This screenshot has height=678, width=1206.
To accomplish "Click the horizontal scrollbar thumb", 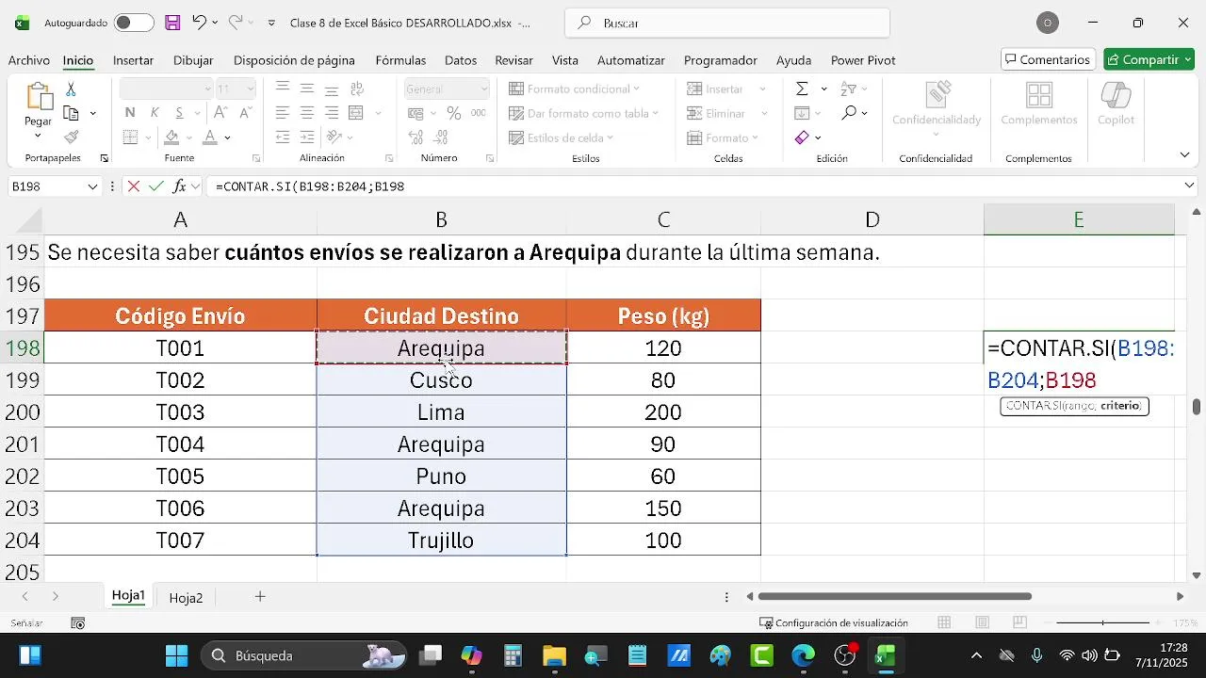I will click(894, 597).
